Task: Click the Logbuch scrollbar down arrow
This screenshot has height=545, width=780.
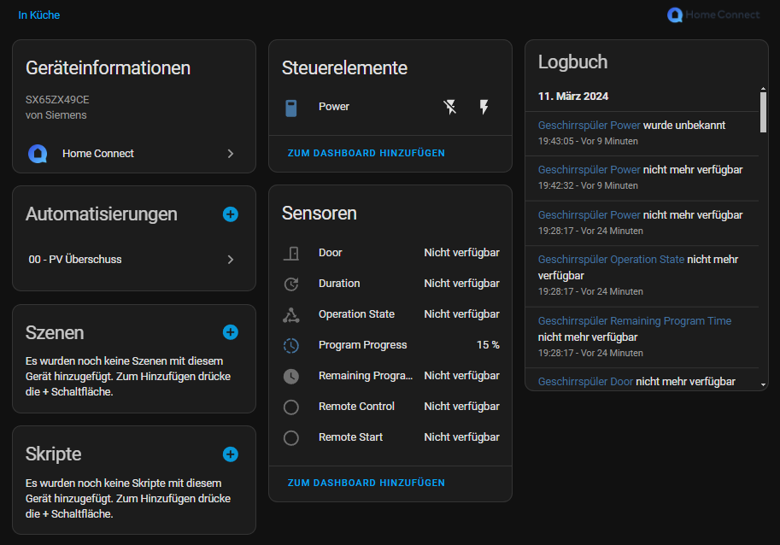Action: point(763,385)
